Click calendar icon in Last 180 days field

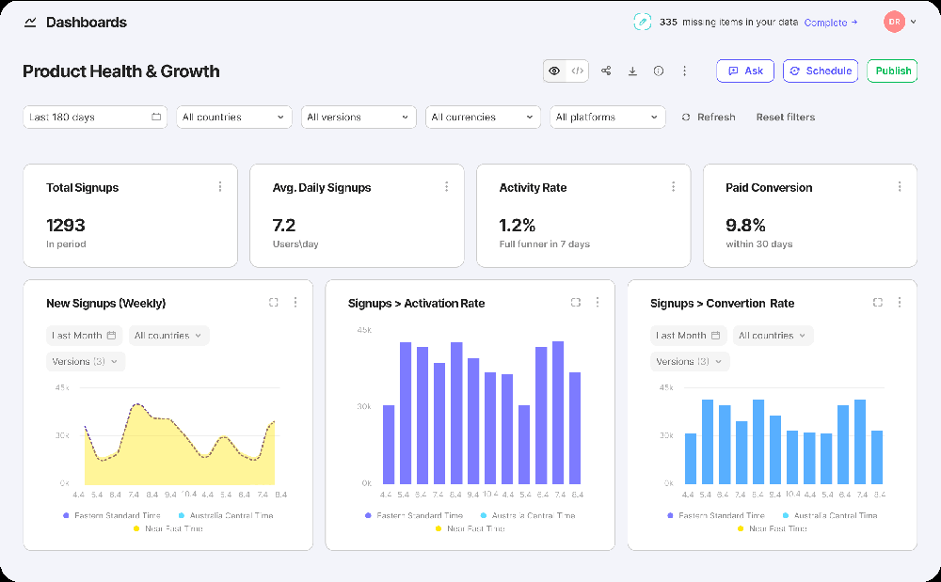[156, 117]
